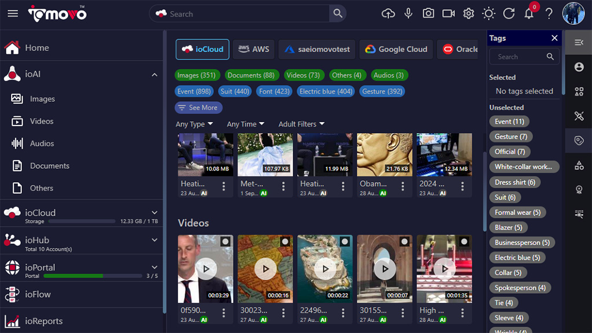Click See More tags button

tap(198, 108)
